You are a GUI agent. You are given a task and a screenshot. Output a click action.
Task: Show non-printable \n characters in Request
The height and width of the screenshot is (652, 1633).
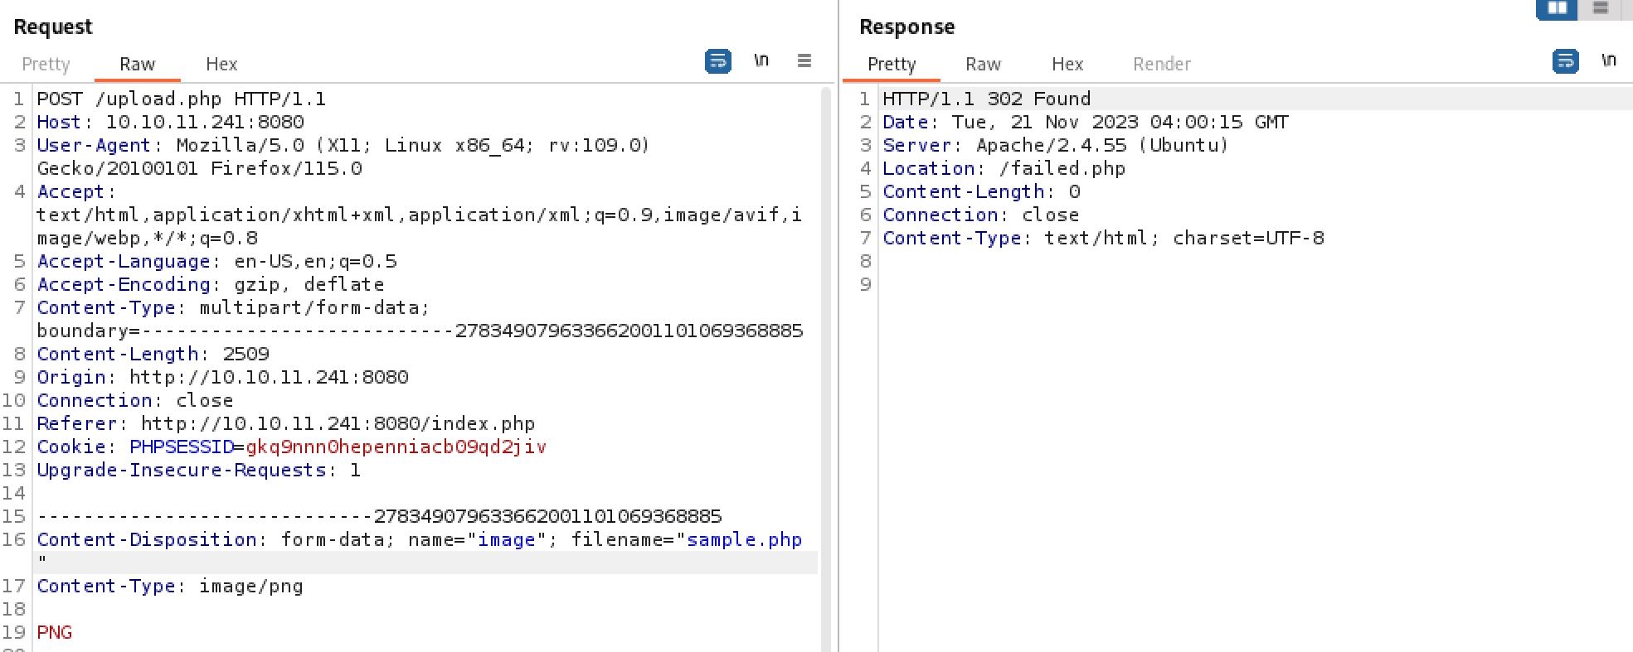pos(761,61)
